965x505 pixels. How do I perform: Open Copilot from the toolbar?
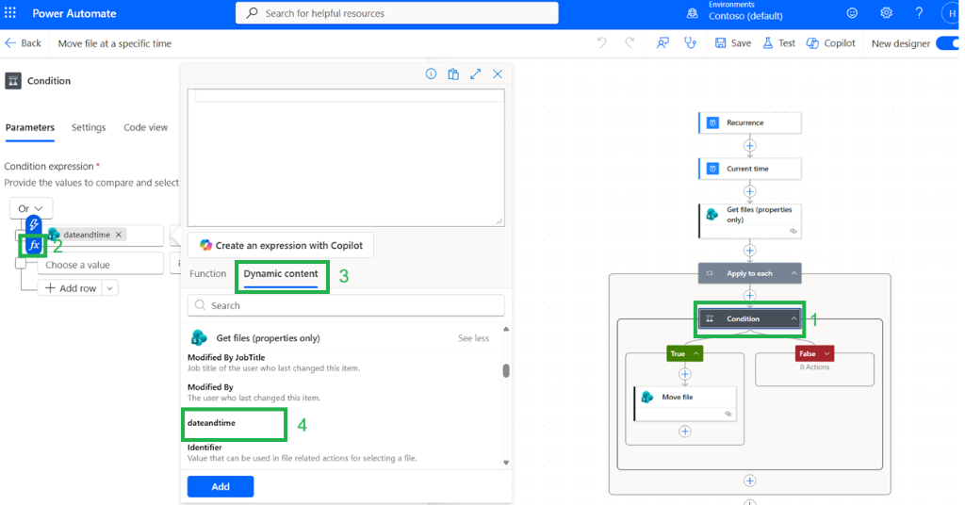coord(831,43)
